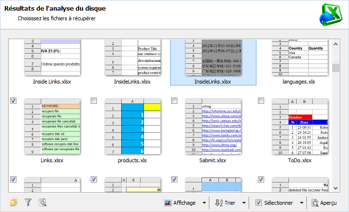The height and width of the screenshot is (212, 349).
Task: Click the Affichage button label
Action: pyautogui.click(x=184, y=203)
